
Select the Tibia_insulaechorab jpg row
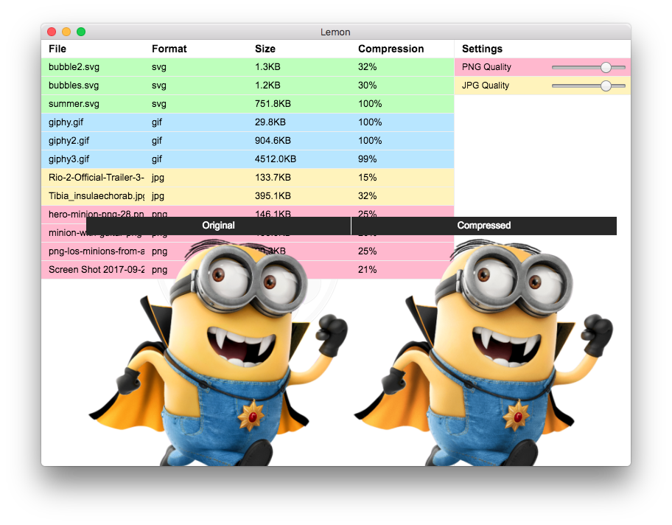click(248, 196)
